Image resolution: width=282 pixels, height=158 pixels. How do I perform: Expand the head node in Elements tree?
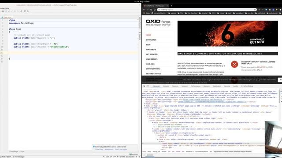[x=145, y=104]
